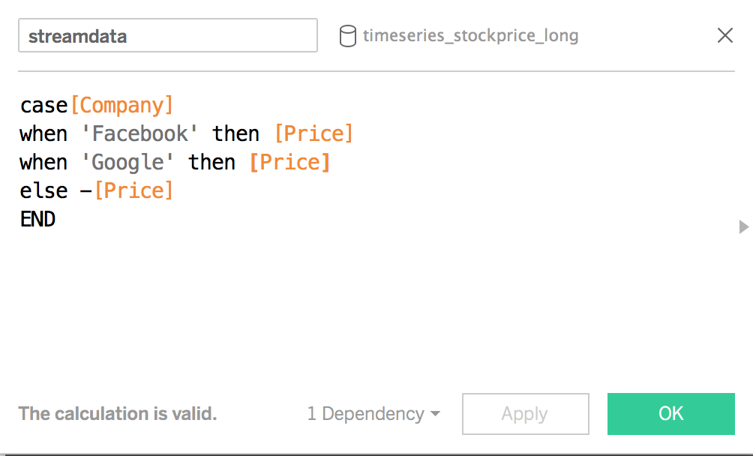Confirm the calculation with OK
Screen dimensions: 753x456
(670, 414)
